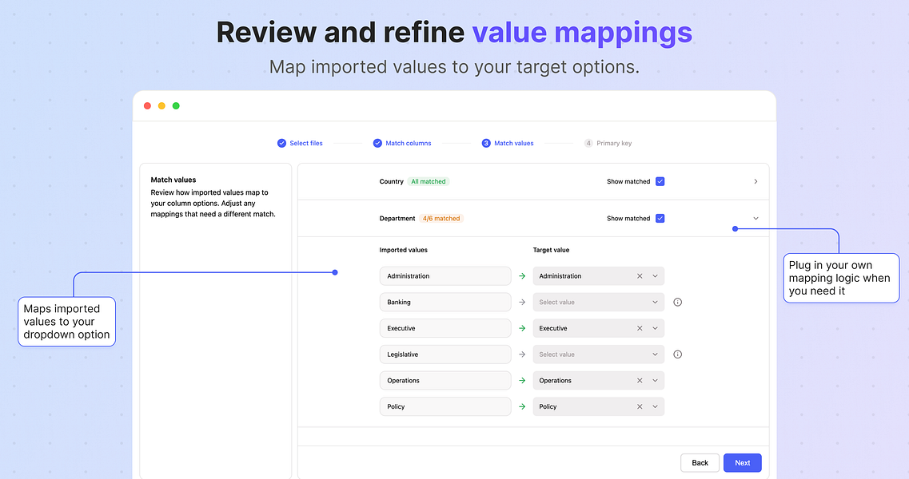Open the Select value dropdown for Banking

(598, 303)
